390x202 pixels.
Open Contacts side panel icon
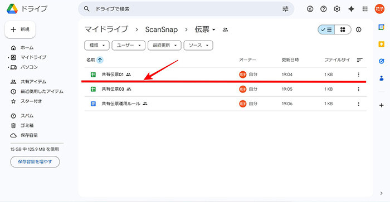coord(381,78)
